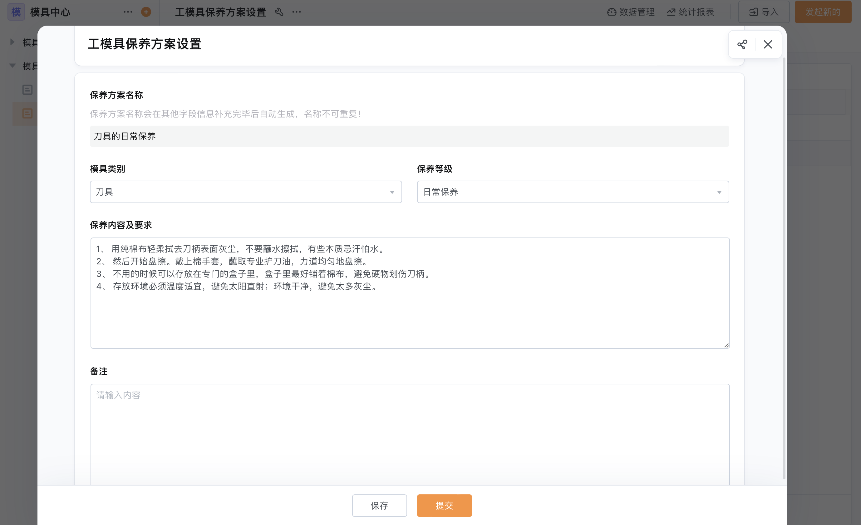
Task: Click the orange 提交 button
Action: pyautogui.click(x=444, y=505)
